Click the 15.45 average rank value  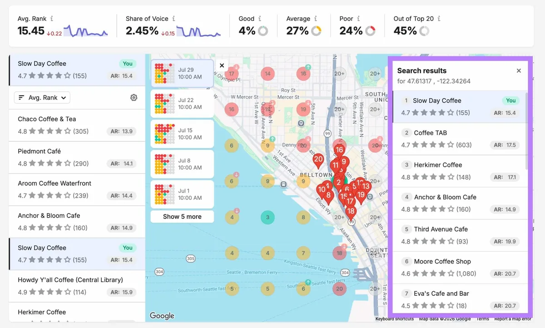(x=31, y=31)
